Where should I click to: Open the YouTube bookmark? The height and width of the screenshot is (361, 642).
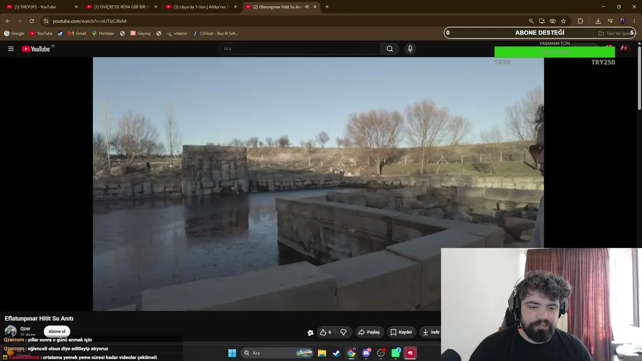[x=41, y=34]
